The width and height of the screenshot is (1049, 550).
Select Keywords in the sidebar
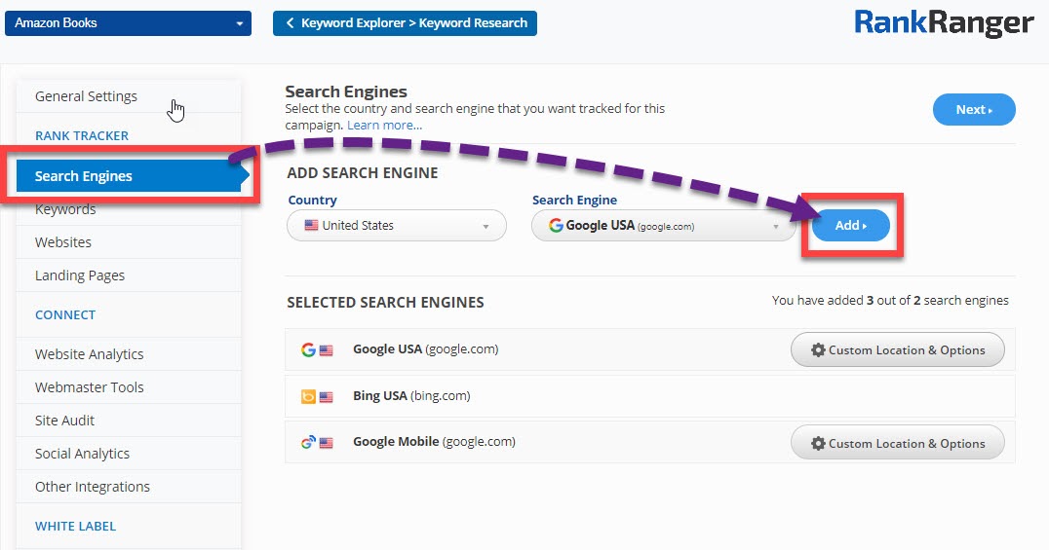65,209
